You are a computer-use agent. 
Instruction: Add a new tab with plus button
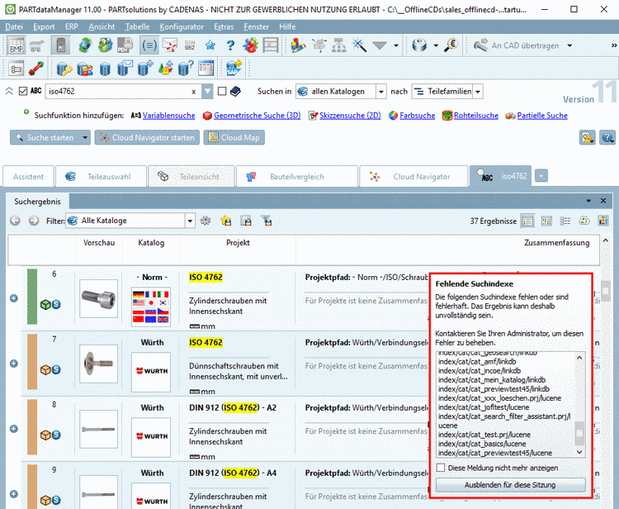541,175
